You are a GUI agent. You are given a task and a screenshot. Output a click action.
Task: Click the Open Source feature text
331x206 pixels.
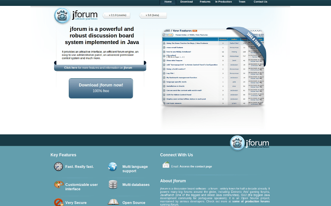134,203
